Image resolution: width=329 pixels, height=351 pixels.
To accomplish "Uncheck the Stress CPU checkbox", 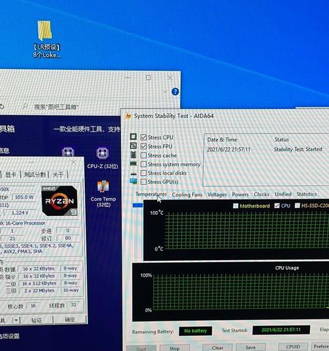I will tap(143, 137).
